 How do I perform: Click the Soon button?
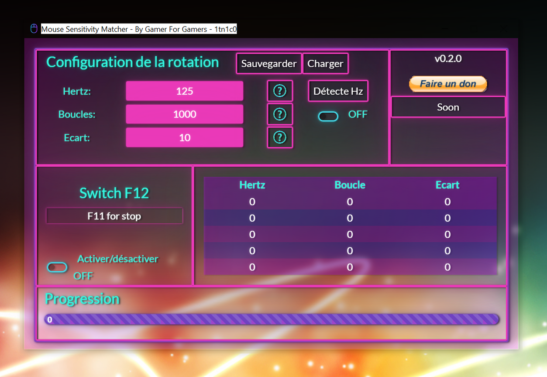click(448, 107)
